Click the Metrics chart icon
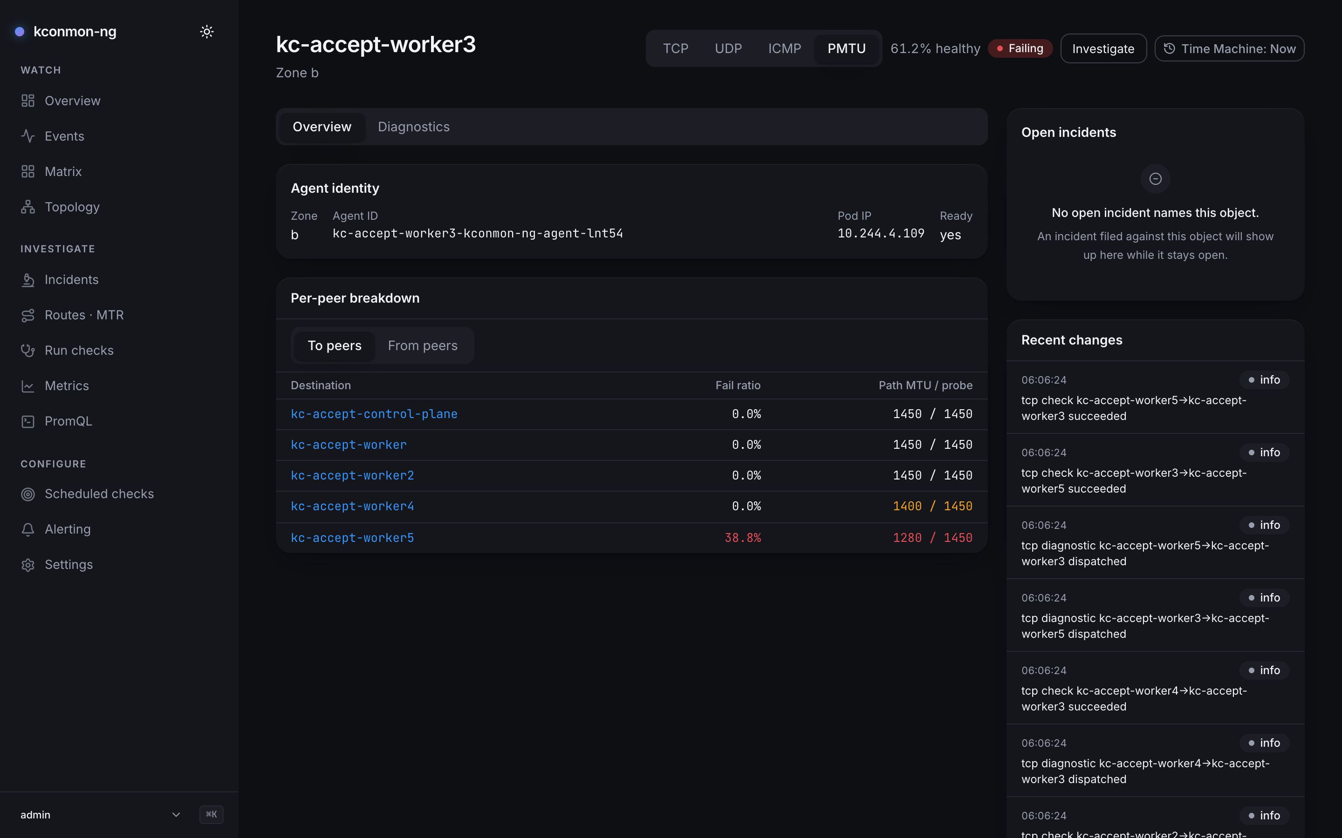 click(28, 386)
